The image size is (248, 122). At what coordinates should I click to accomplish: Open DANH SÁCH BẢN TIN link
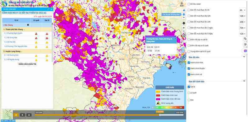click(27, 64)
